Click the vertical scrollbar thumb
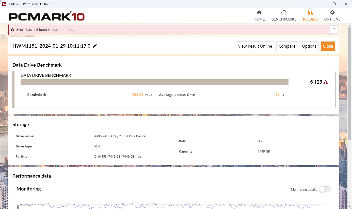 (350, 81)
